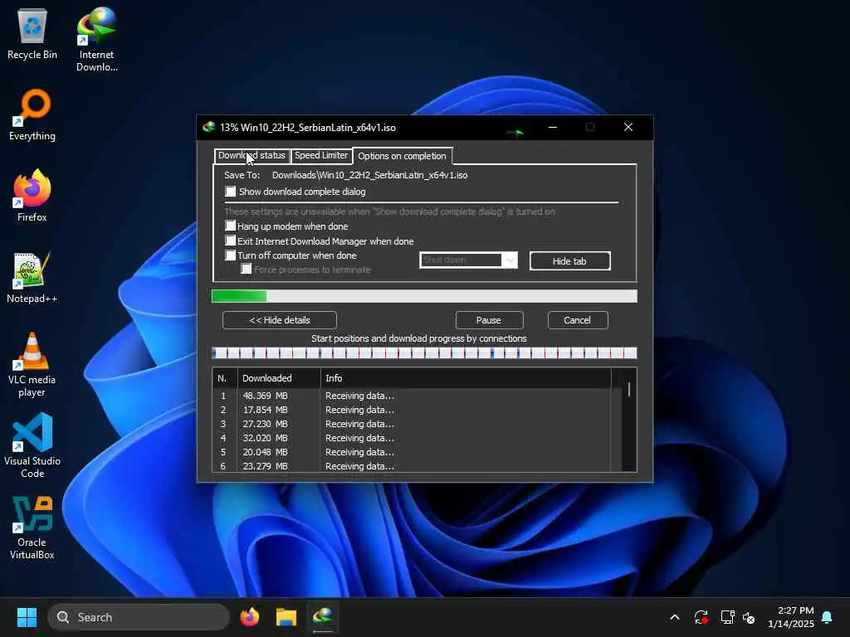This screenshot has width=850, height=637.
Task: Close the IDM download window
Action: [x=628, y=127]
